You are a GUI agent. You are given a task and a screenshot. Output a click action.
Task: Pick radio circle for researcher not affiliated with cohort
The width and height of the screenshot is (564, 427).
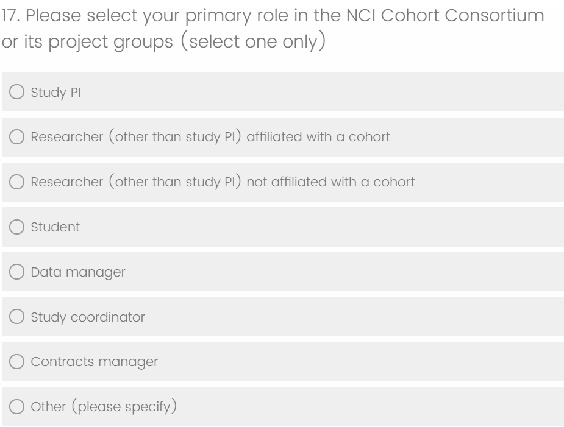click(18, 182)
